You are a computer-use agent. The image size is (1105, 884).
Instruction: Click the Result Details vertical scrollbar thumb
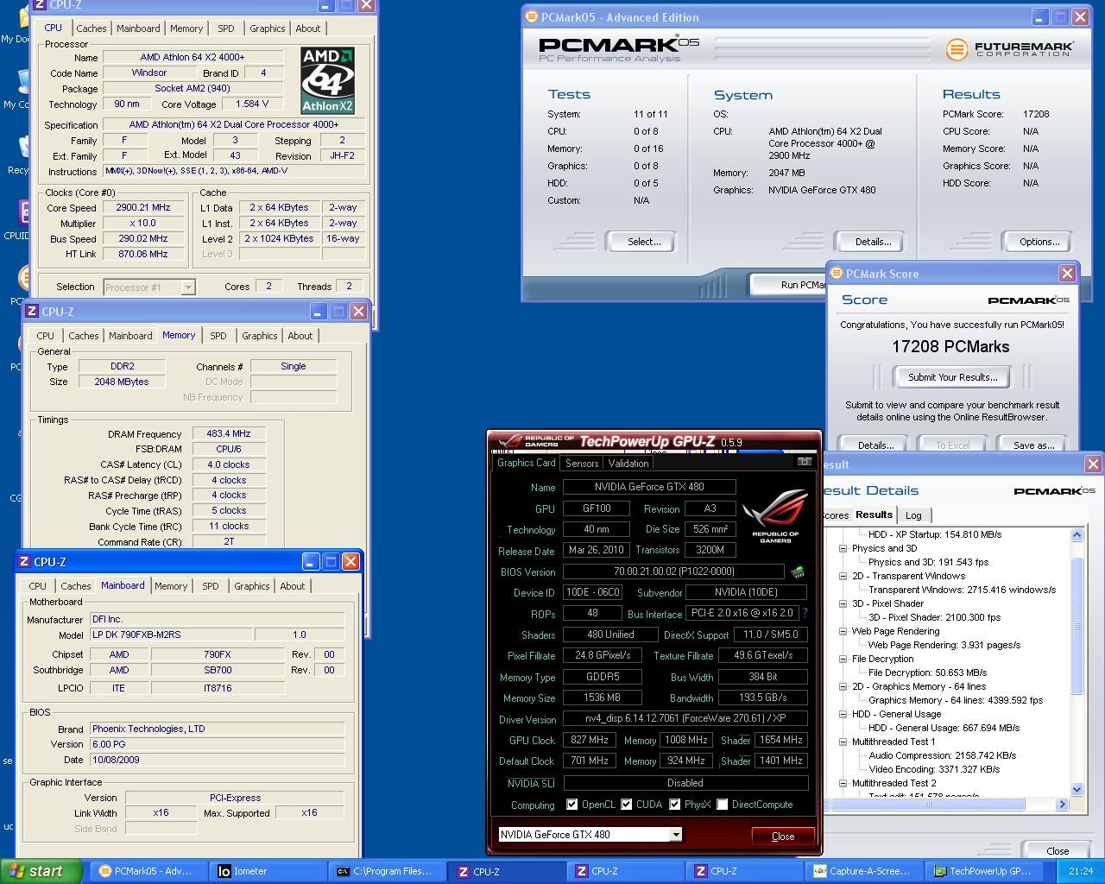click(1077, 626)
